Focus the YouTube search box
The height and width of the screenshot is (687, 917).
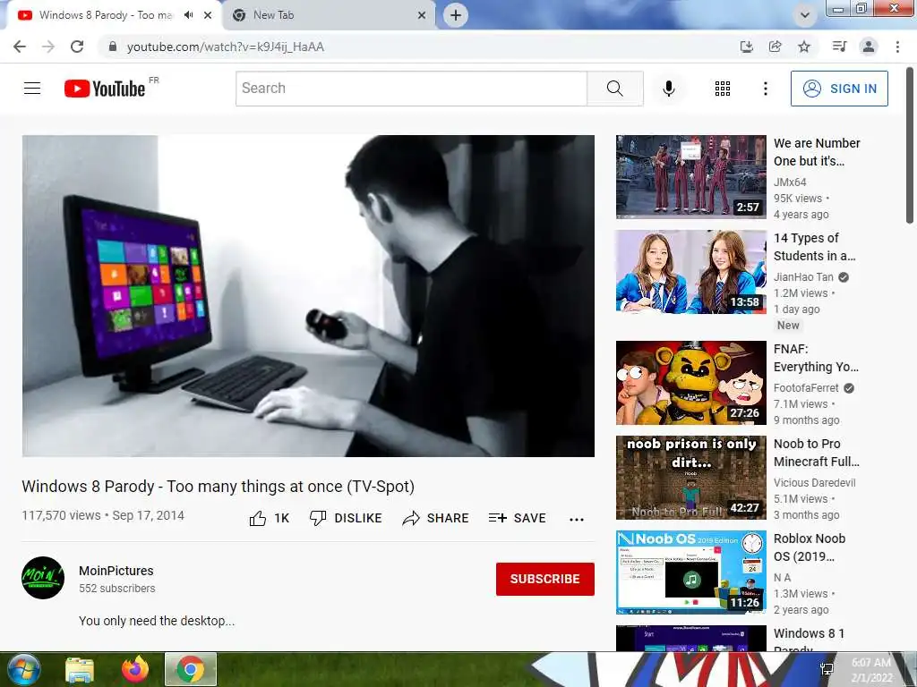click(x=412, y=89)
